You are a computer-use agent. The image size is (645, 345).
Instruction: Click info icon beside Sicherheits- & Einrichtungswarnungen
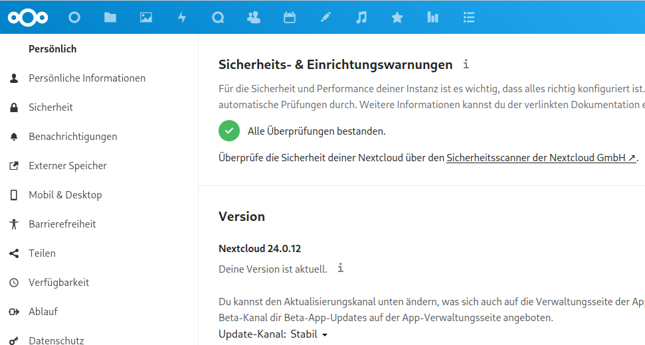(466, 64)
